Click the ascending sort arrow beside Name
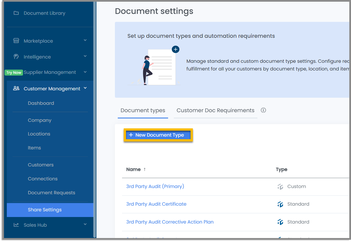 click(144, 169)
